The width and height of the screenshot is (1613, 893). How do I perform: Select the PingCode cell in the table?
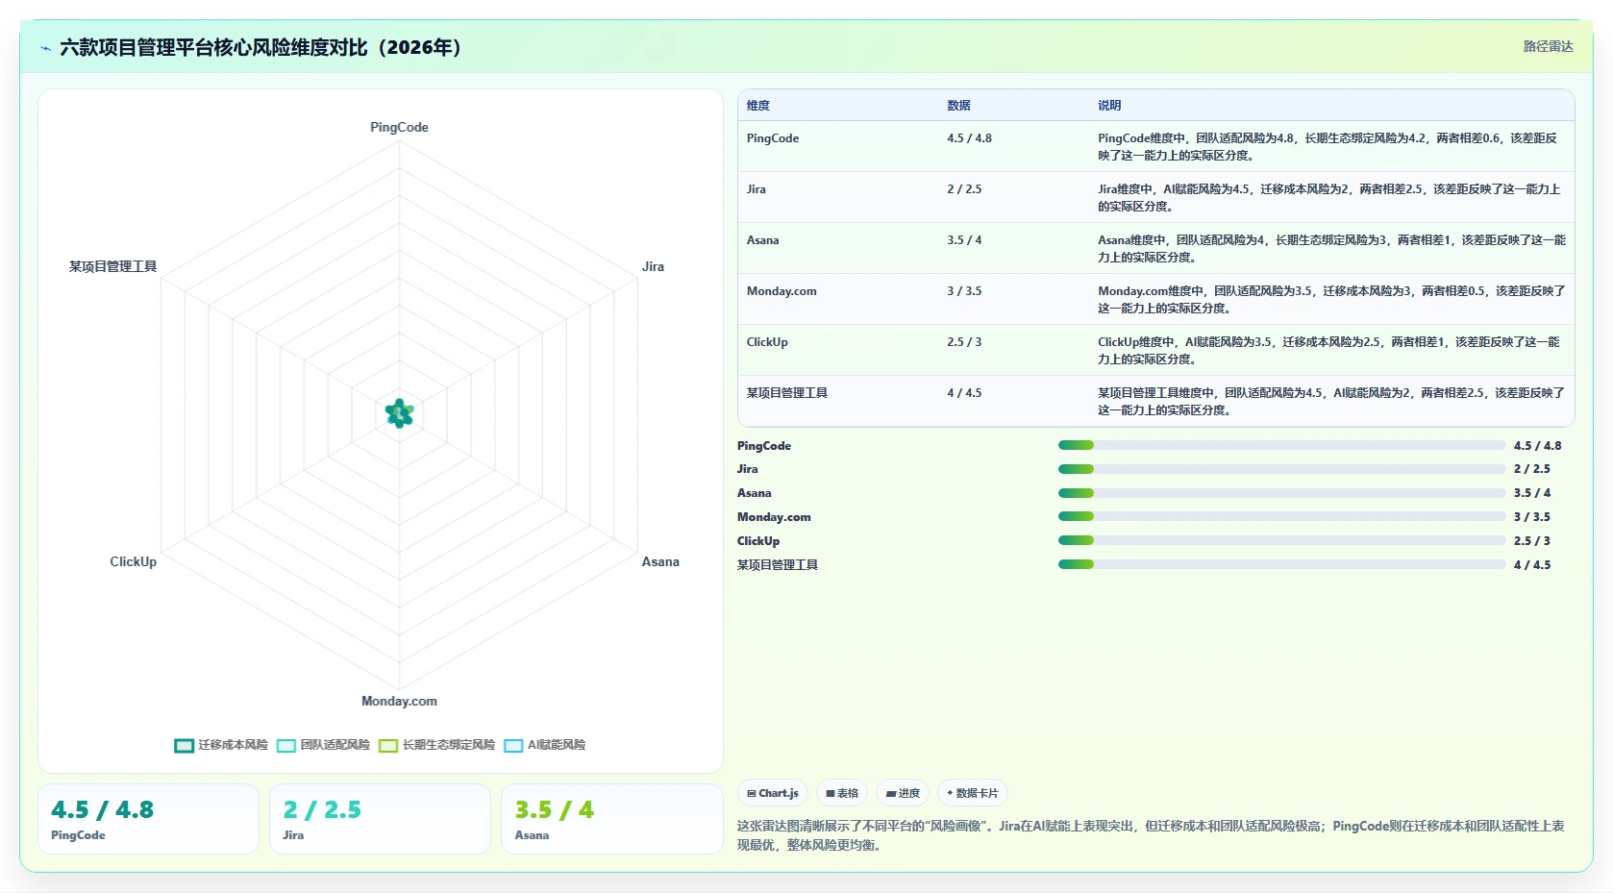coord(773,138)
